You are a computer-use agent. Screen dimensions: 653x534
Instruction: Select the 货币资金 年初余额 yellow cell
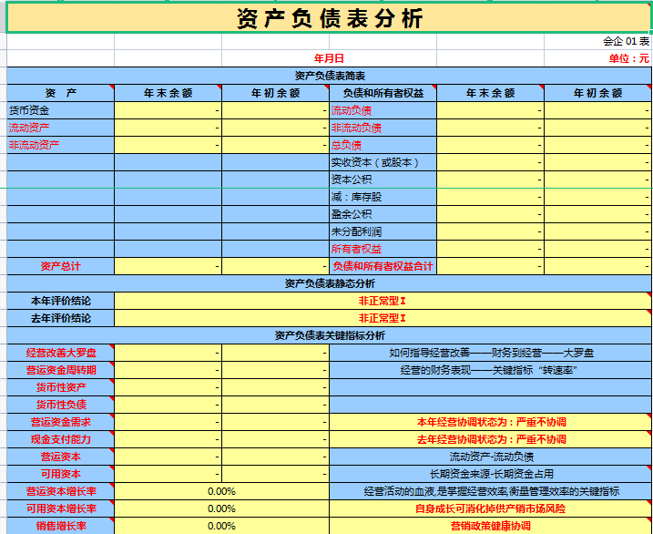click(x=275, y=110)
